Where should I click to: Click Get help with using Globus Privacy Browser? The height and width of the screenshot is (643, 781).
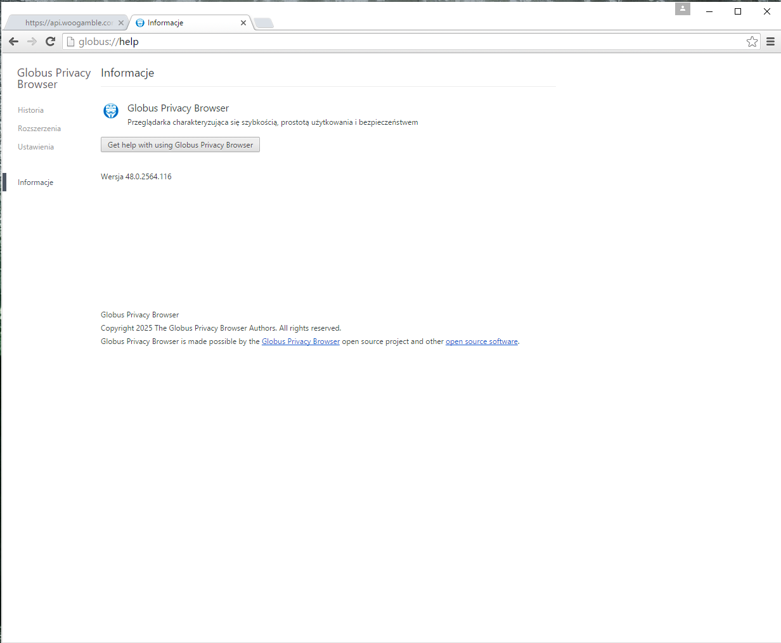pyautogui.click(x=180, y=145)
